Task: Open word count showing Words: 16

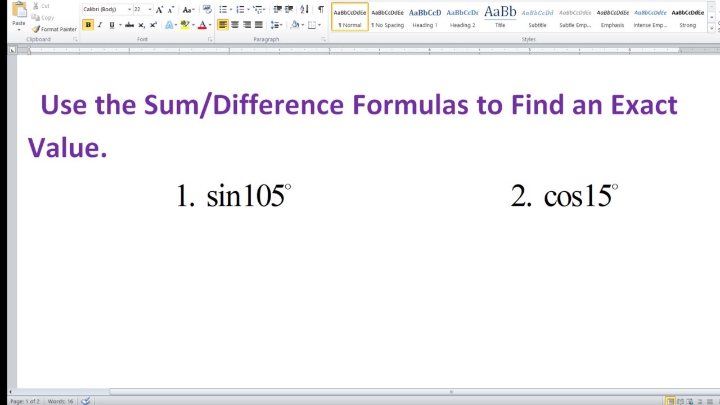Action: pos(61,401)
